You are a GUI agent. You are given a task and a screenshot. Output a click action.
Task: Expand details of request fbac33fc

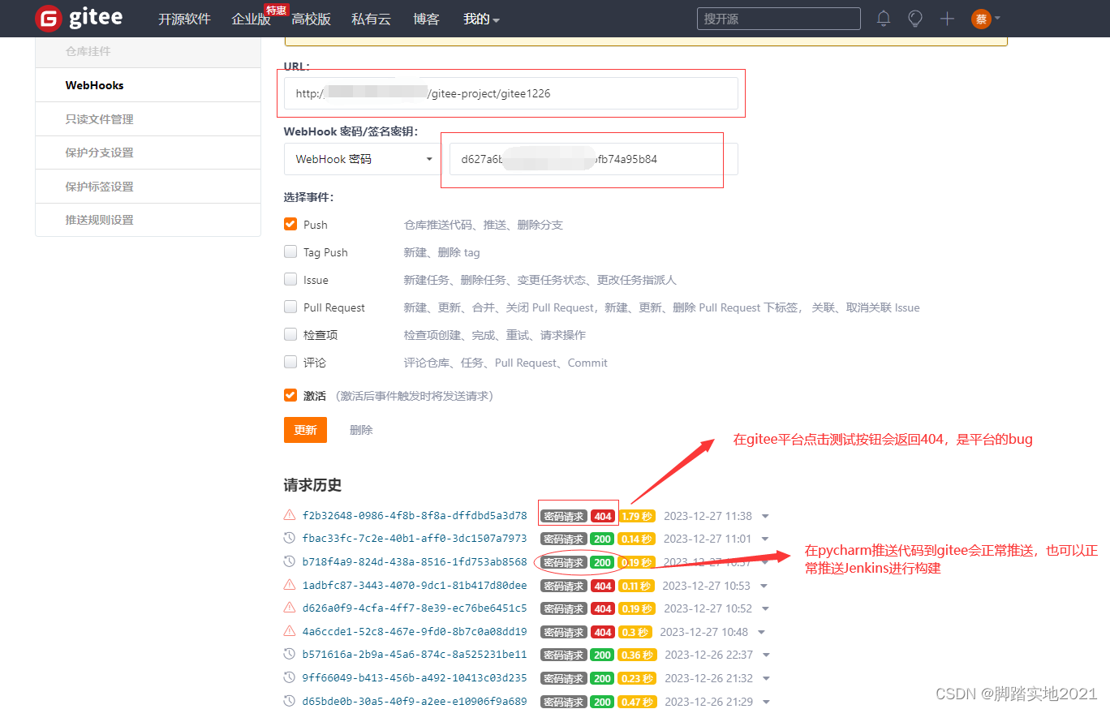[x=765, y=539]
